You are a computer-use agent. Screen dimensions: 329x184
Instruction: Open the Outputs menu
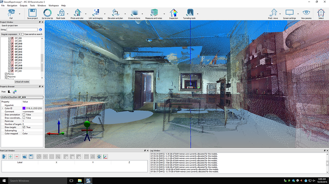click(23, 6)
